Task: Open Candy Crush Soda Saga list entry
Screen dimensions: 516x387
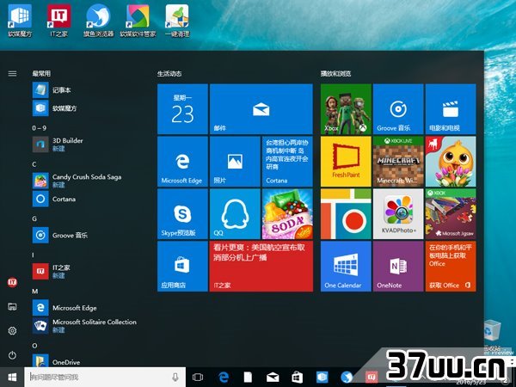Action: 77,181
